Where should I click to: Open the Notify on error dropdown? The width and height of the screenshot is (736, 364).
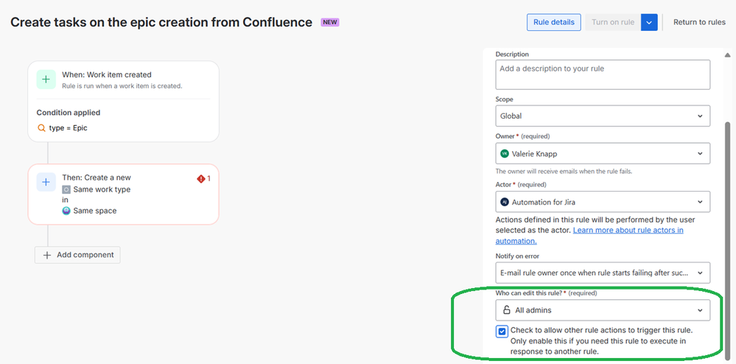point(603,273)
